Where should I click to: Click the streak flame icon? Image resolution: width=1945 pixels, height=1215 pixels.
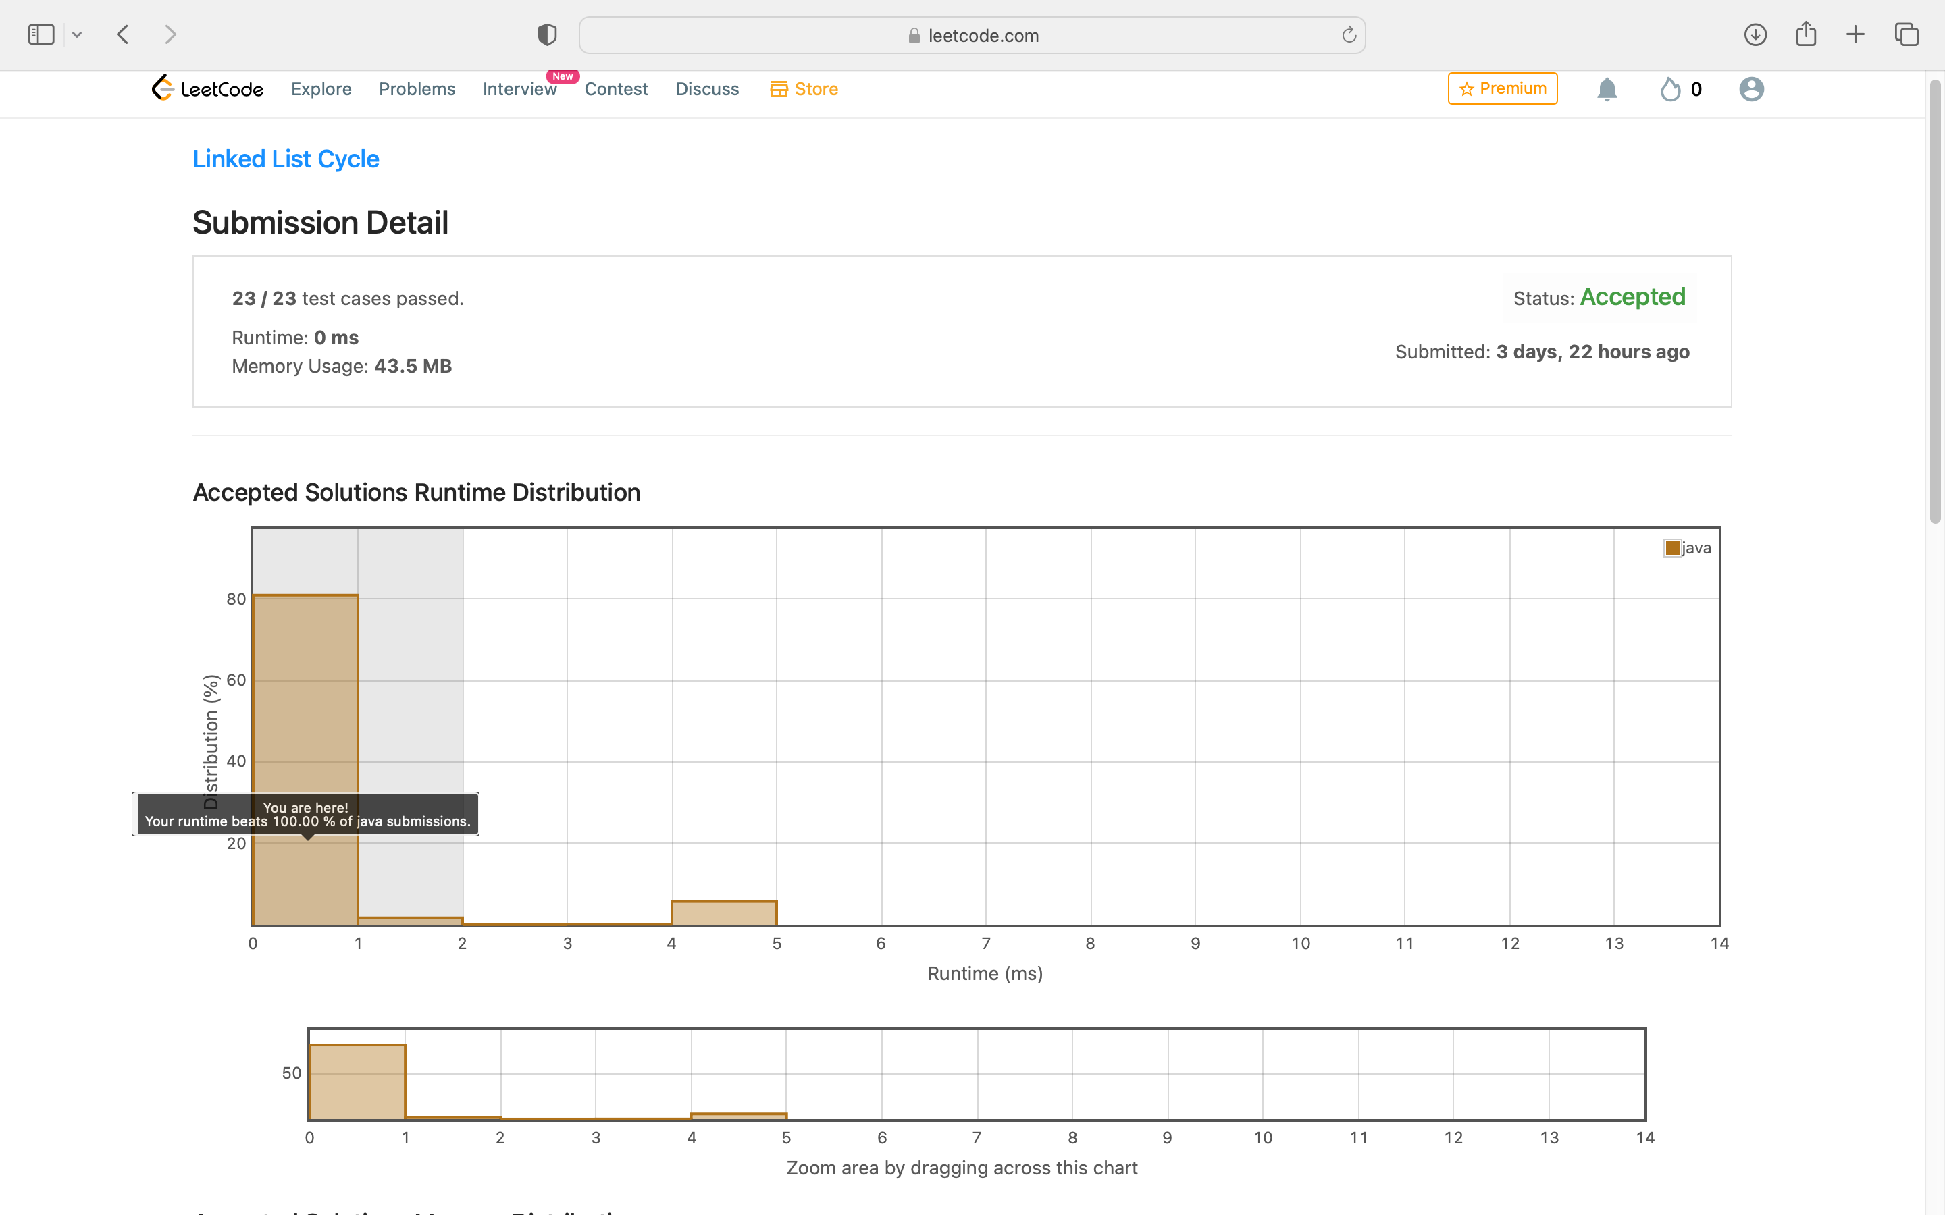[x=1670, y=89]
